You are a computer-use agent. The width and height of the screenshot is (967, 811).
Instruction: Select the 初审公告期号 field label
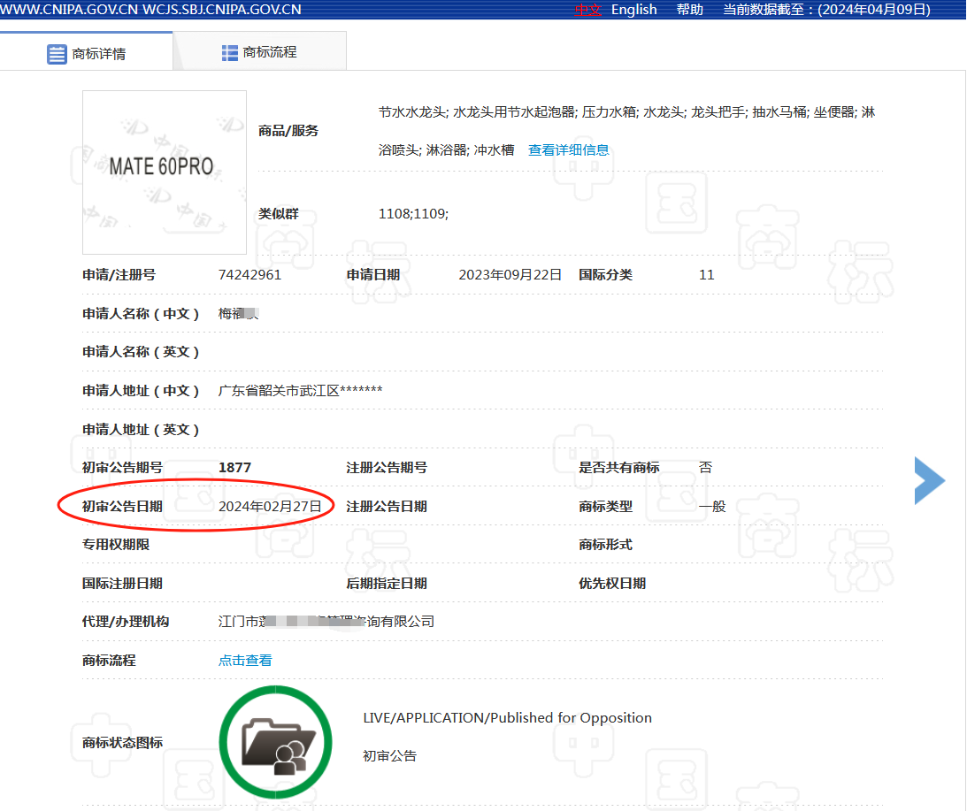(x=123, y=468)
